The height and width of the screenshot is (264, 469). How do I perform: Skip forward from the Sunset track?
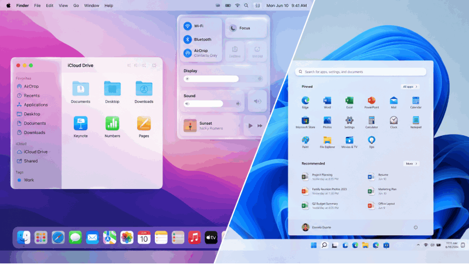point(260,126)
